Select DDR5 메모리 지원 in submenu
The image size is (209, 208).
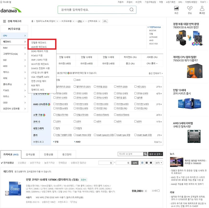pos(40,51)
